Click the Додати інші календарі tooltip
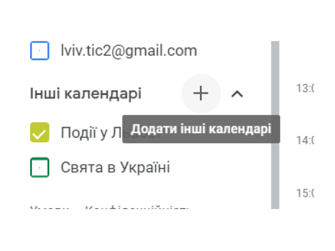The height and width of the screenshot is (251, 335). 201,129
